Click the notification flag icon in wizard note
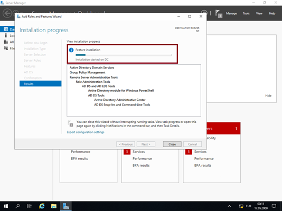 (x=71, y=123)
